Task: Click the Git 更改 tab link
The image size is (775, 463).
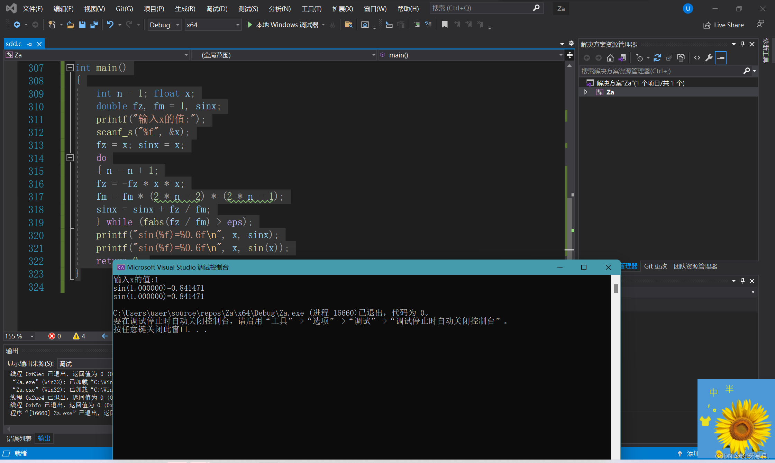Action: 655,266
